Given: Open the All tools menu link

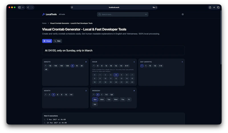Looking at the screenshot, I should point(62,14).
